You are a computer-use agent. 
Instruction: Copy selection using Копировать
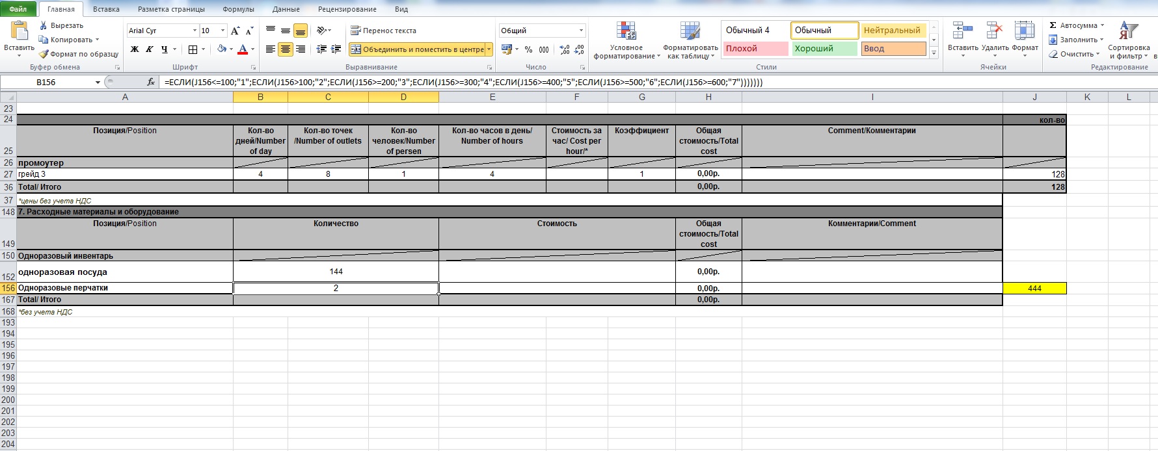(69, 40)
